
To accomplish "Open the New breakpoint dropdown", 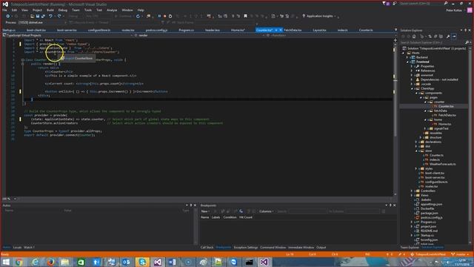I will click(x=206, y=211).
